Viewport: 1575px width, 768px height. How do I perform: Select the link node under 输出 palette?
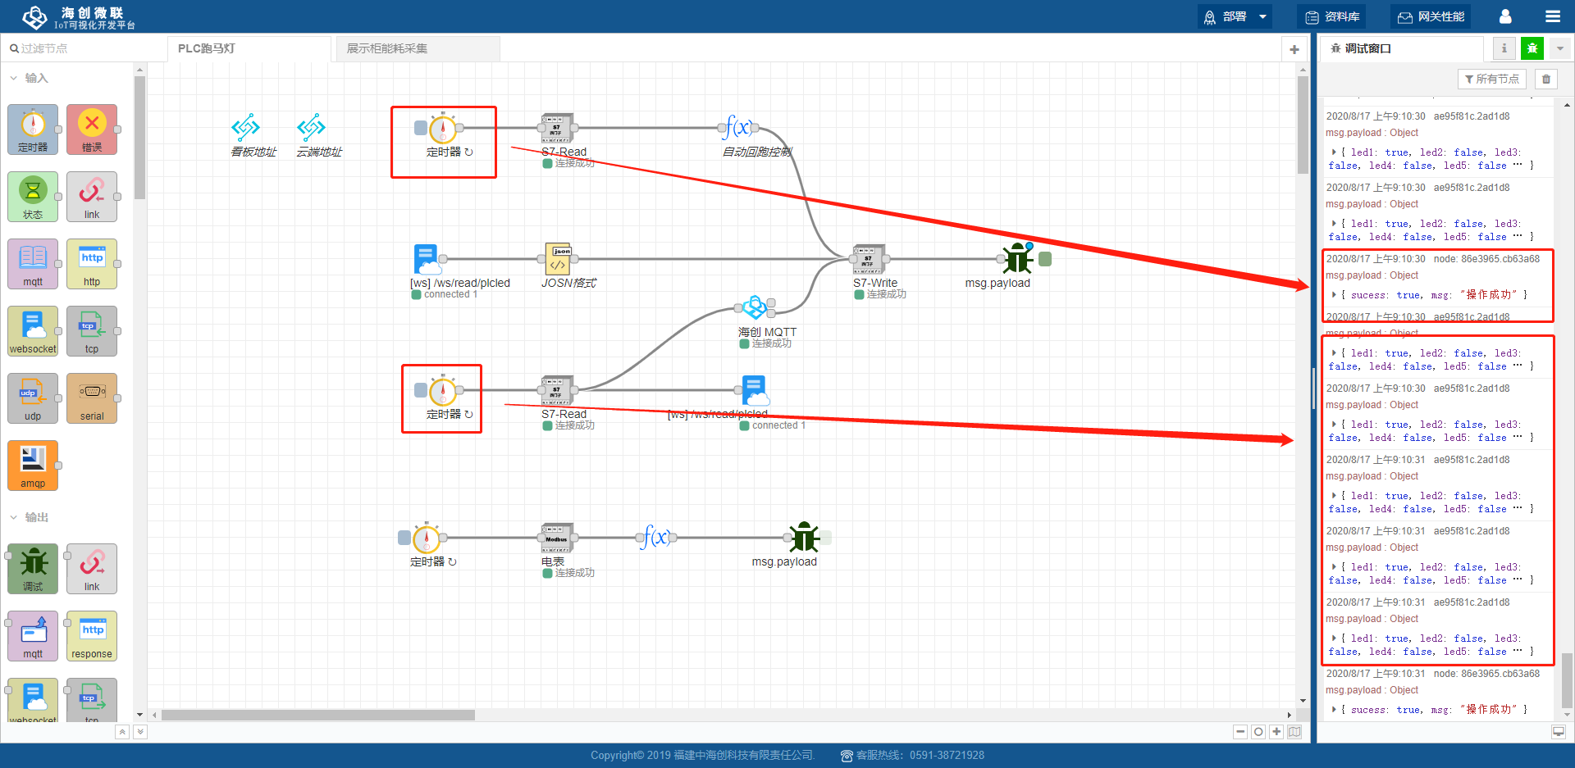92,569
